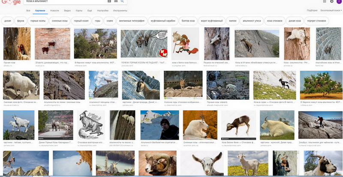Viewport: 343px width, 177px height.
Task: Open 'Подборки' collections link
Action: click(x=312, y=11)
